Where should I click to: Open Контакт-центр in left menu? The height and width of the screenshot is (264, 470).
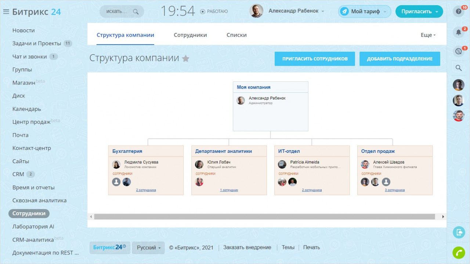coord(32,148)
